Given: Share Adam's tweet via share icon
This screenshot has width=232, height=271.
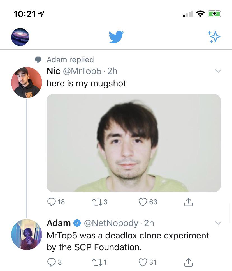Looking at the screenshot, I should click(x=189, y=262).
